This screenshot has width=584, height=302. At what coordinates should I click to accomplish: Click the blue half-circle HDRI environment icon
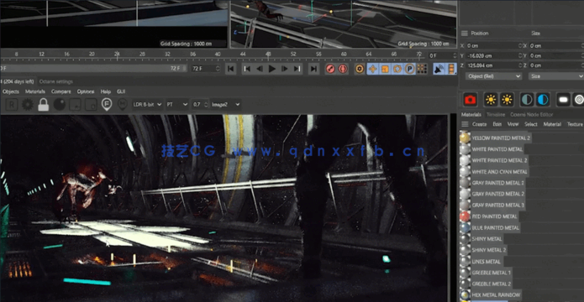(543, 100)
